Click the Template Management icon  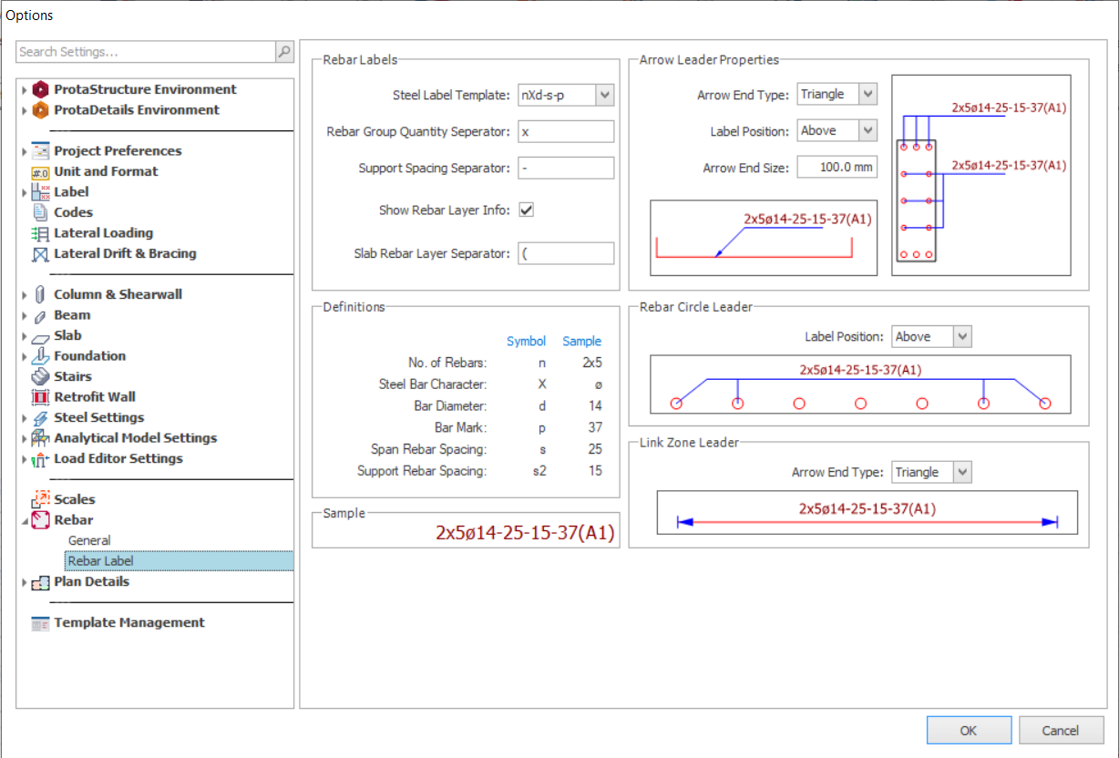click(x=40, y=623)
